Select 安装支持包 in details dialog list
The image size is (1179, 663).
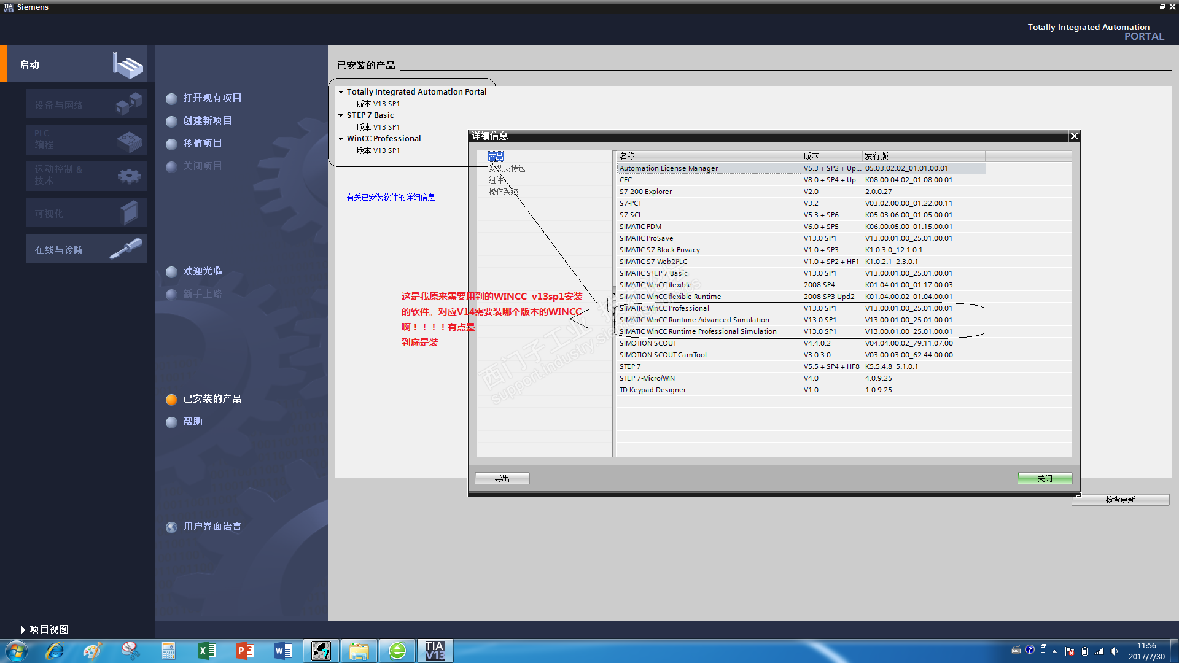pos(507,168)
